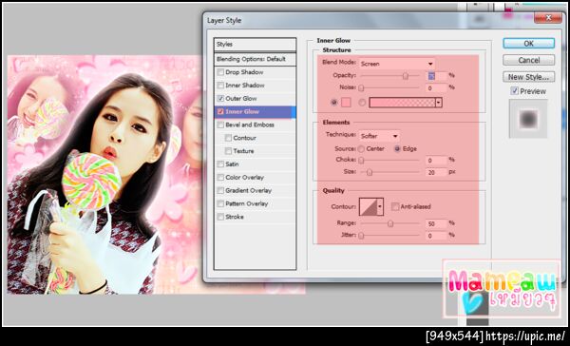The image size is (570, 346).
Task: Click the Size slider handle
Action: pos(370,172)
